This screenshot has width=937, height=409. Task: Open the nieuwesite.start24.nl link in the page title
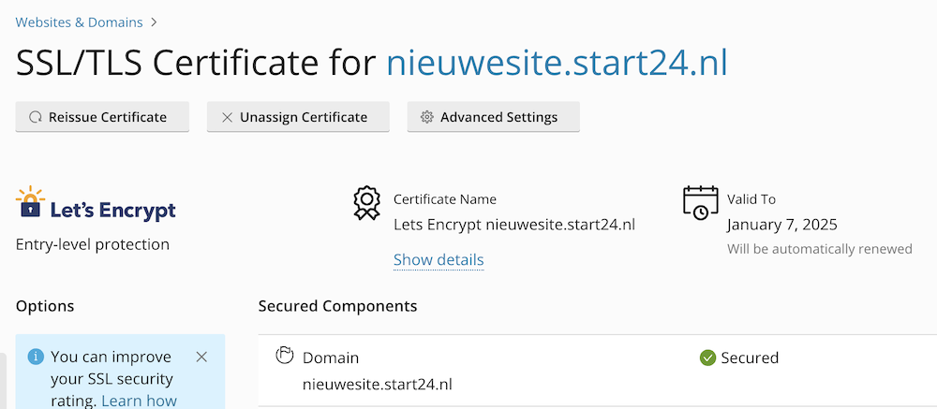point(558,63)
